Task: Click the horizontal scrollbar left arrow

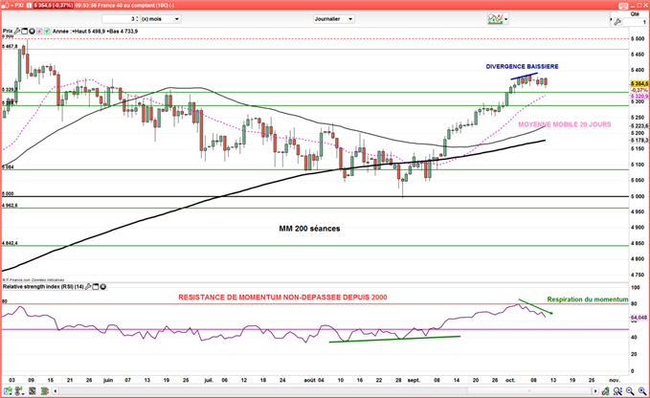Action: point(56,391)
